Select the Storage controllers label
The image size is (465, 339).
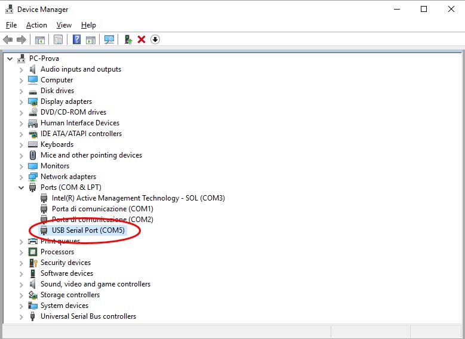[70, 295]
